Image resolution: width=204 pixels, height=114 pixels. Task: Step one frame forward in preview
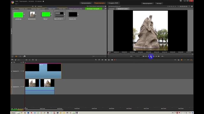(154, 56)
